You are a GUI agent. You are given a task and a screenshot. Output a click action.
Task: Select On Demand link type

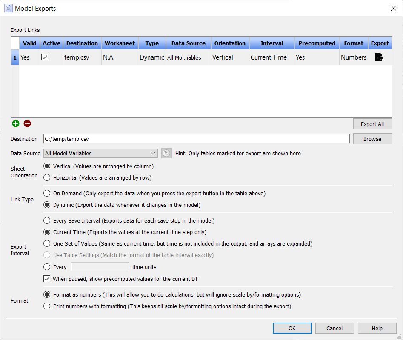click(47, 193)
